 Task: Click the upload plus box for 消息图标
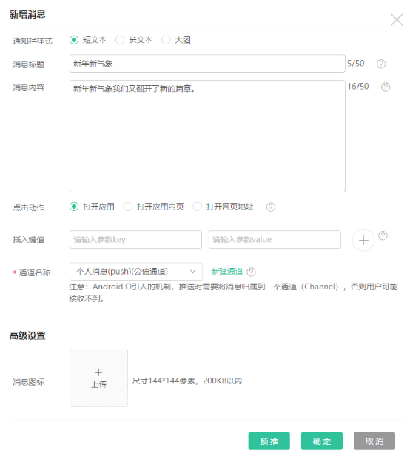point(98,378)
